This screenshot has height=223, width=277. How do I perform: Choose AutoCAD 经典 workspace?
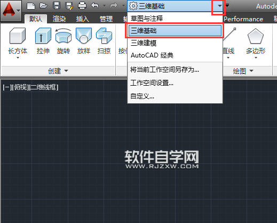[175, 55]
